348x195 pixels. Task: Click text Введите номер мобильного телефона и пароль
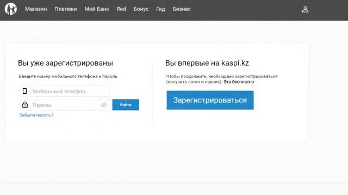click(x=68, y=76)
